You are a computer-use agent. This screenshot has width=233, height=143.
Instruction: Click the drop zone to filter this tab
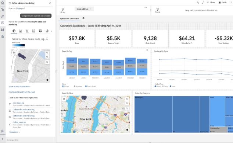(x=201, y=10)
